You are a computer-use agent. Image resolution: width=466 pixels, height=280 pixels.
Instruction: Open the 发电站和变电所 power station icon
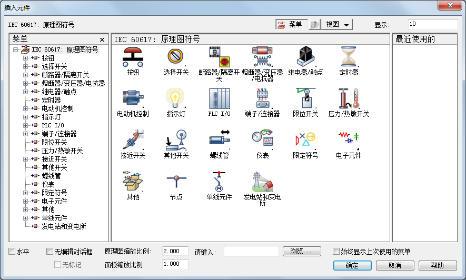(x=262, y=182)
